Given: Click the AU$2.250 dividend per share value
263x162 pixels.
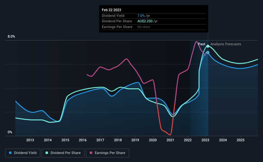Looking at the screenshot, I should 145,21.
